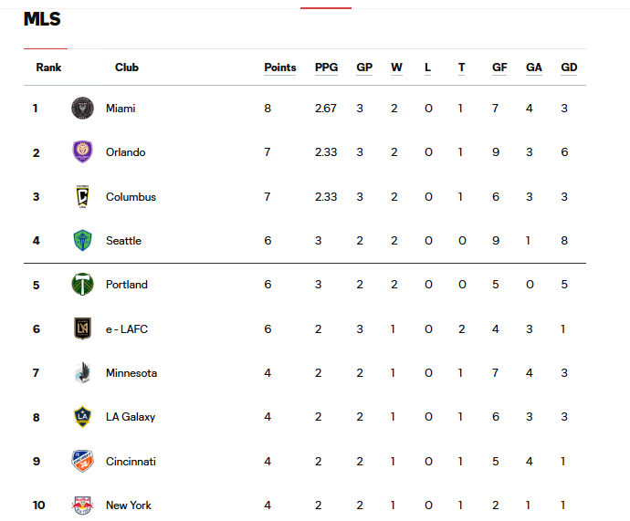Sort by GA goals against header
Viewport: 630px width, 521px height.
[534, 68]
